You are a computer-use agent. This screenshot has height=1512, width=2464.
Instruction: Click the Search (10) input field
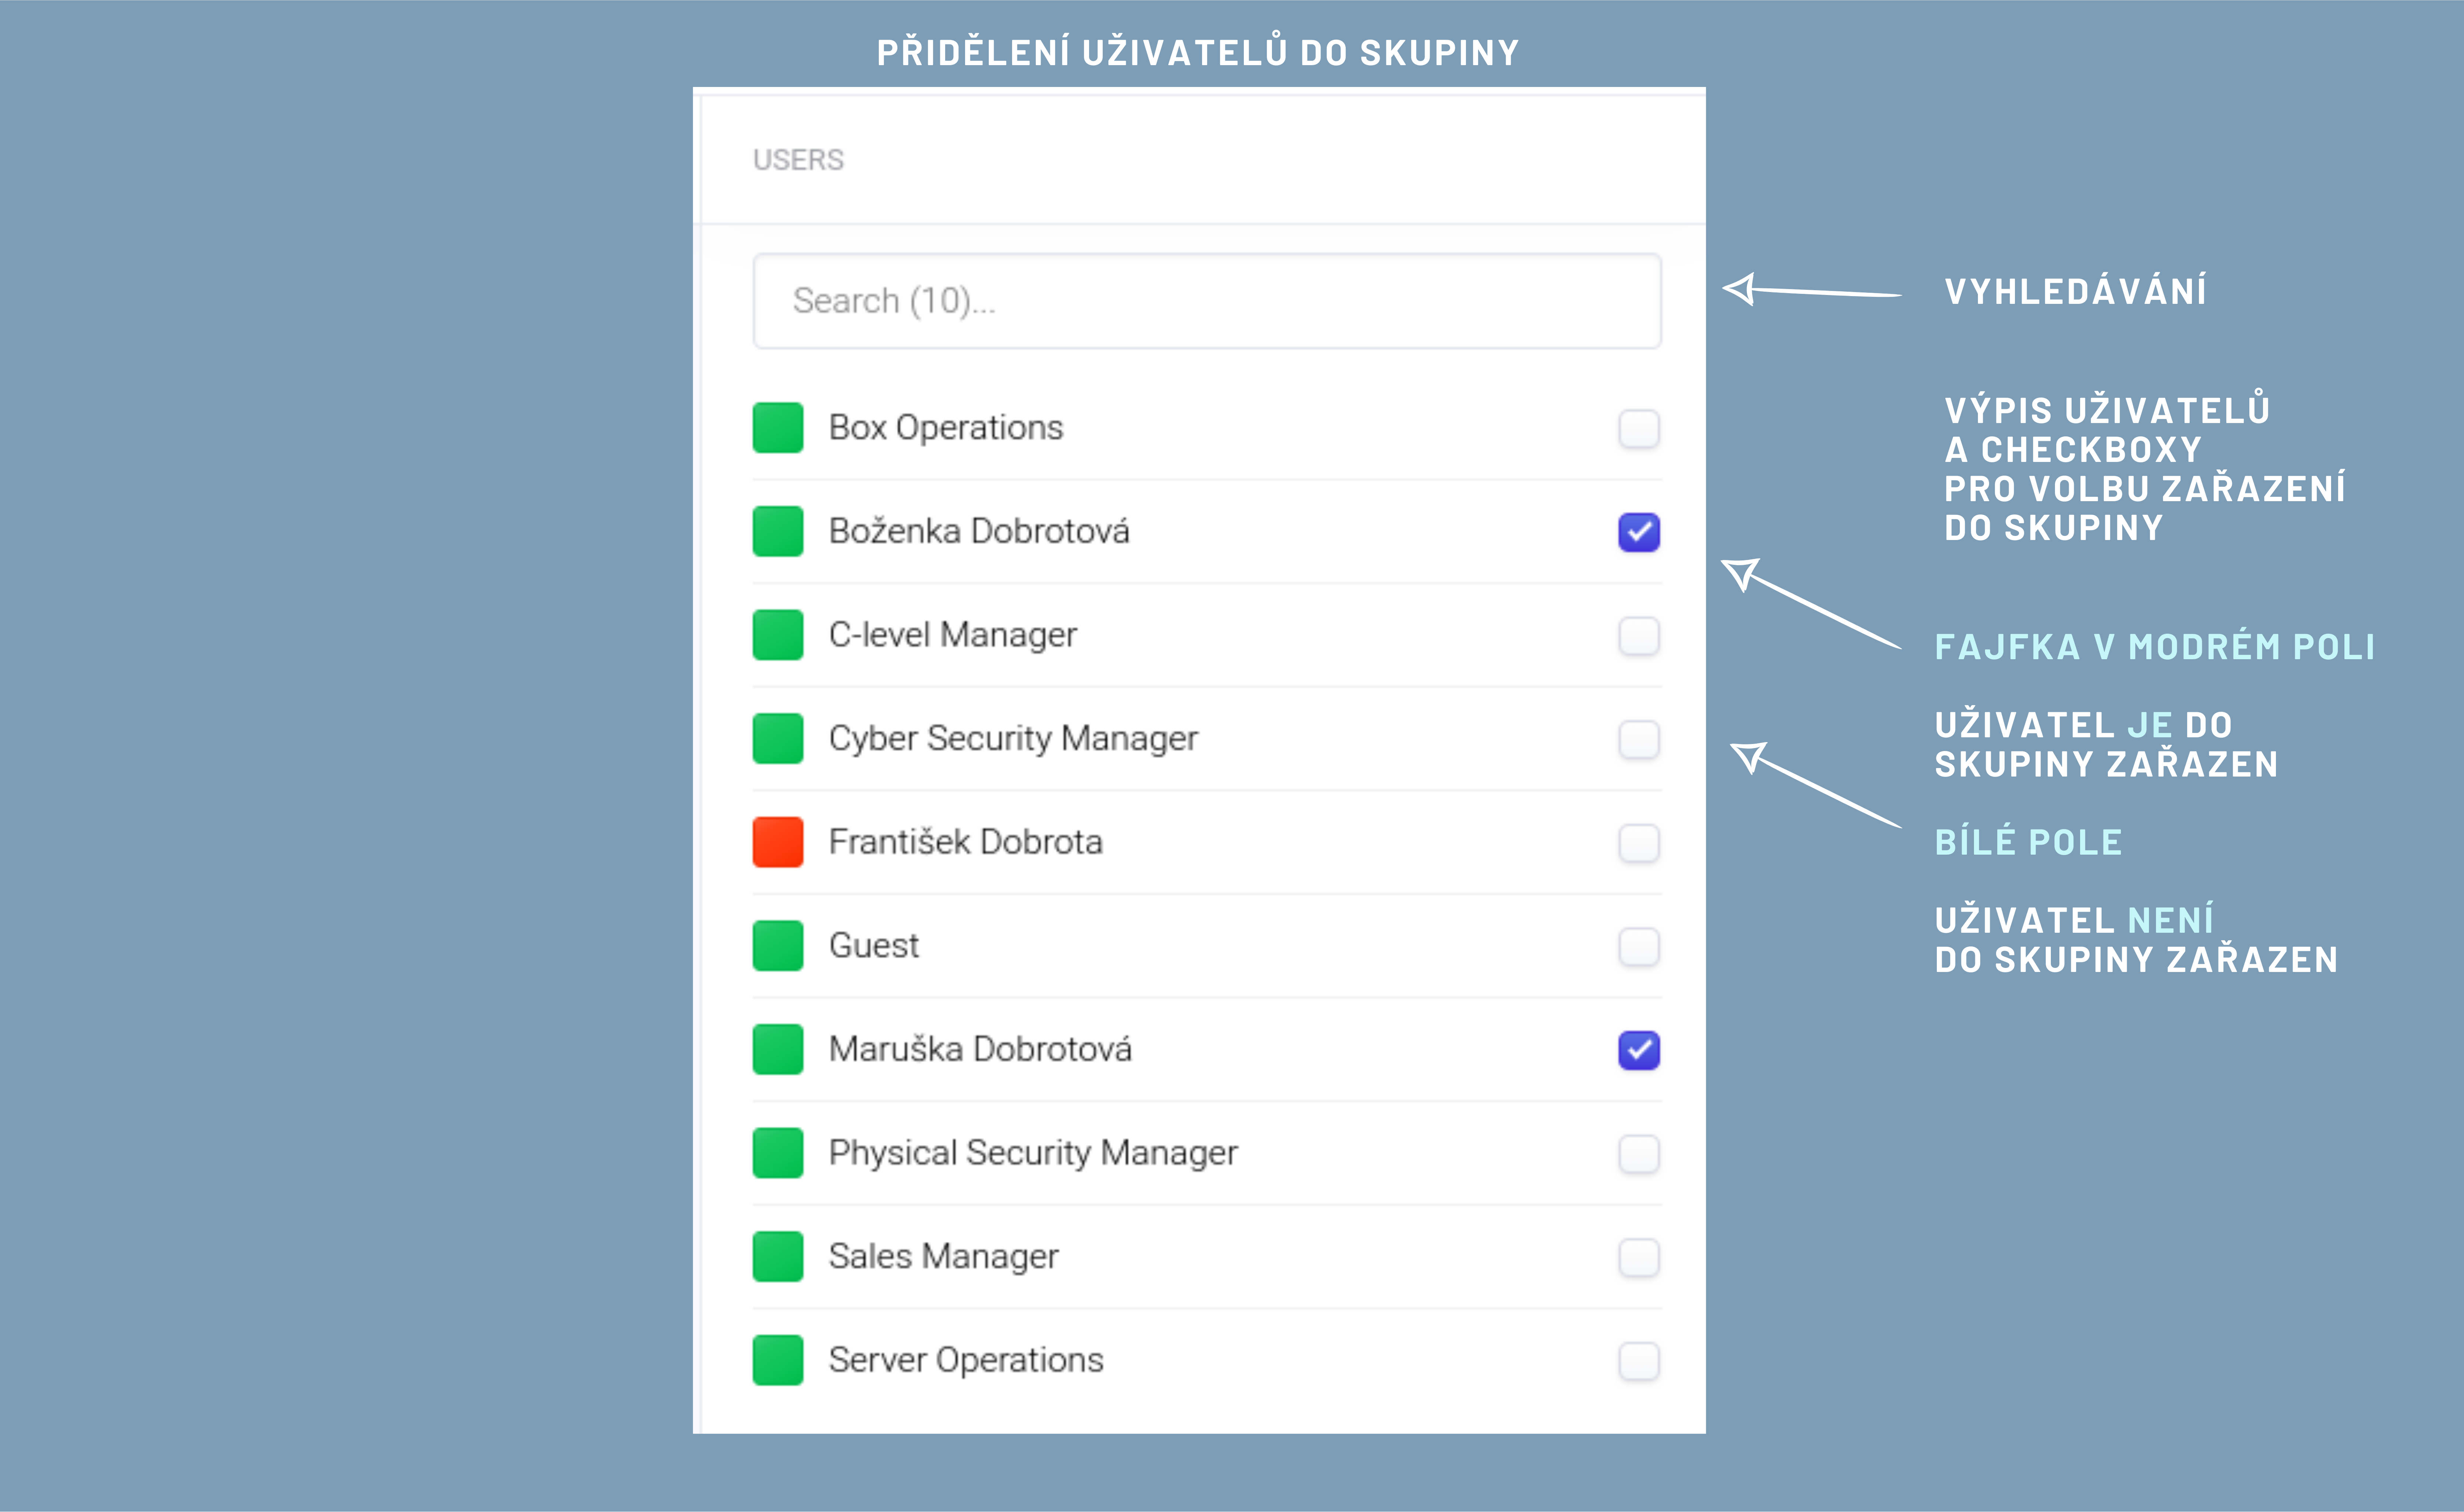pyautogui.click(x=1206, y=301)
